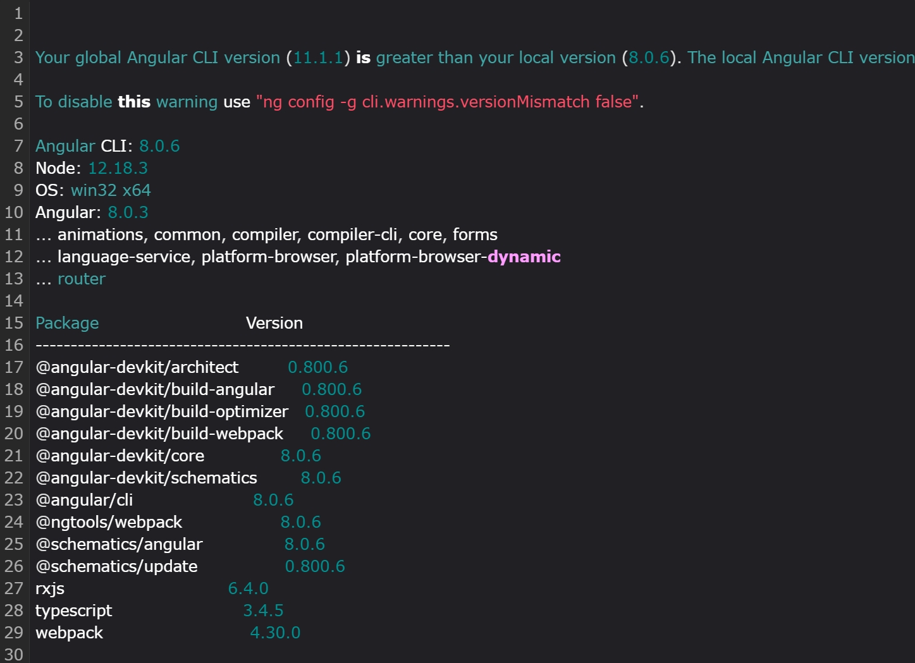Click the @angular/cli version 8.0.6
Screen dimensions: 915x663
coord(274,500)
